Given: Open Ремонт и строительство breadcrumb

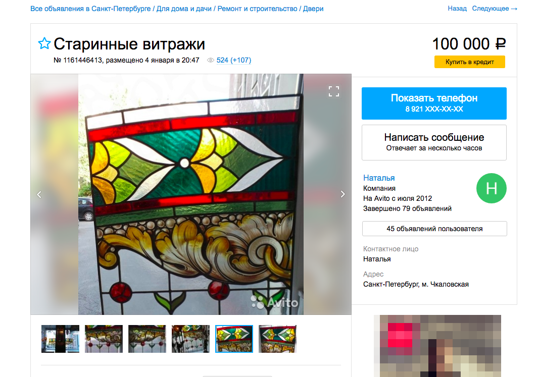Looking at the screenshot, I should coord(257,9).
